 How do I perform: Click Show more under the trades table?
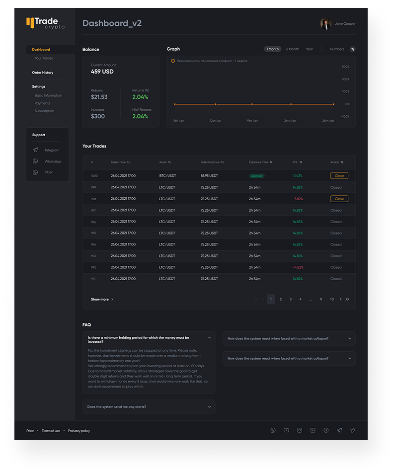(x=102, y=300)
